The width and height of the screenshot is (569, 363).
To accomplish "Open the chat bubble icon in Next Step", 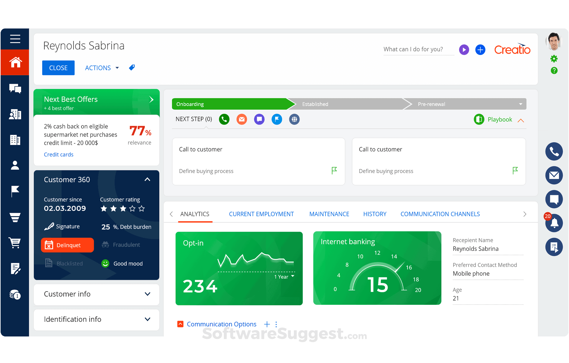I will (x=259, y=119).
